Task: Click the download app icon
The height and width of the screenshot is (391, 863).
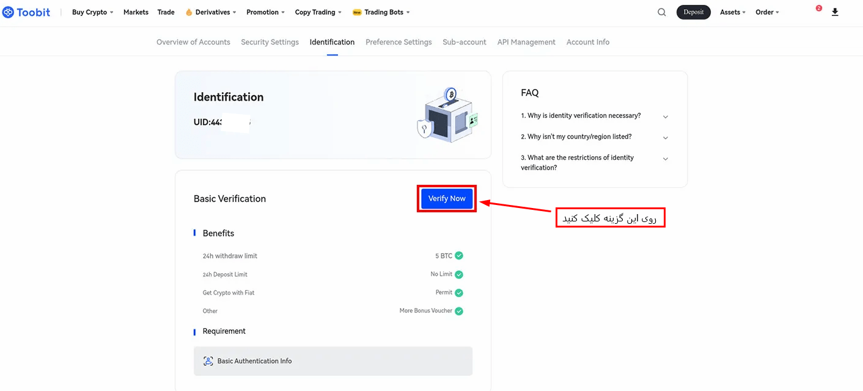Action: 835,12
